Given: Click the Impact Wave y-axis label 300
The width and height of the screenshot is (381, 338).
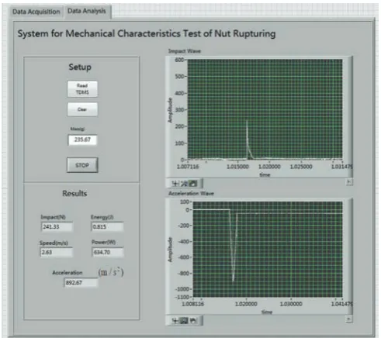Looking at the screenshot, I should pos(179,110).
